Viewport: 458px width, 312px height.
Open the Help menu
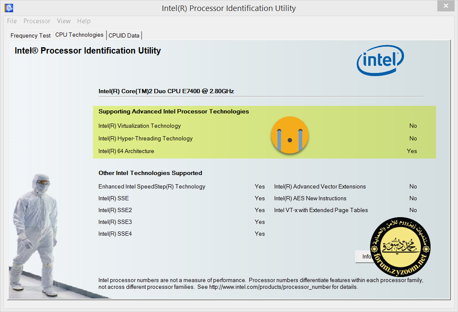(84, 21)
